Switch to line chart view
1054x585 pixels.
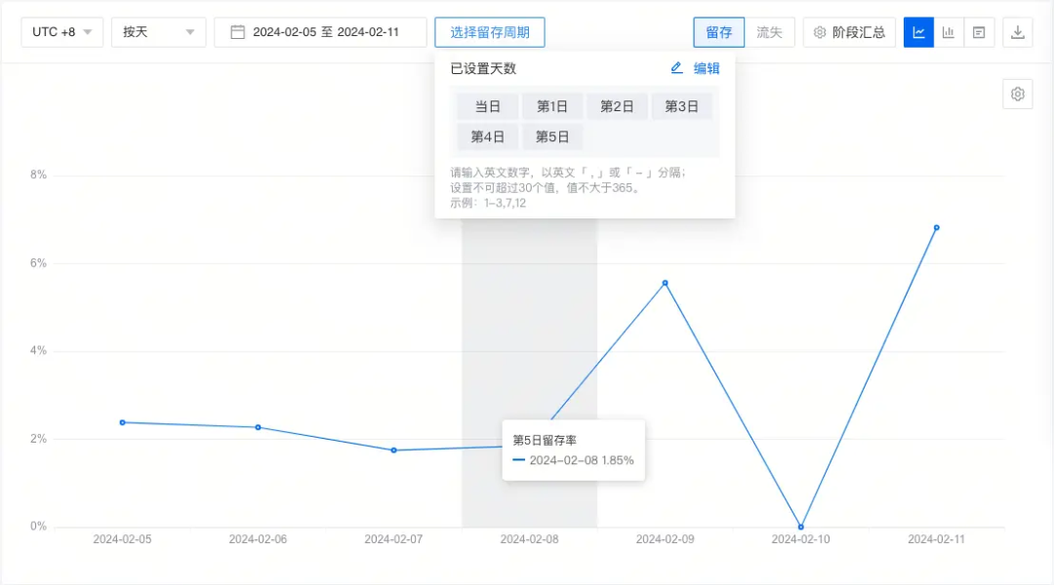click(x=918, y=32)
